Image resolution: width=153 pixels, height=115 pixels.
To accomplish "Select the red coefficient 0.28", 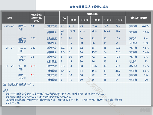I will point(33,66).
